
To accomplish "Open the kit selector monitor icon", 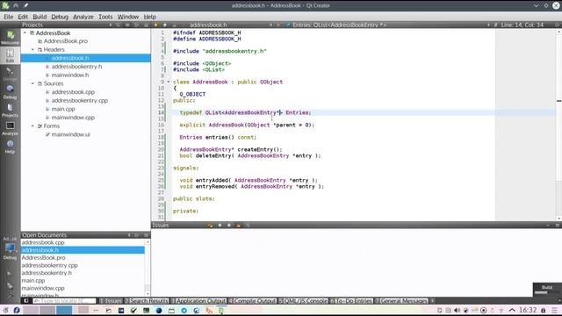I will (x=10, y=248).
